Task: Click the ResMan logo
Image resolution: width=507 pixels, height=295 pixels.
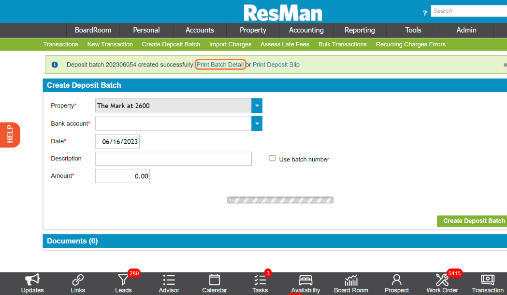Action: click(x=283, y=13)
